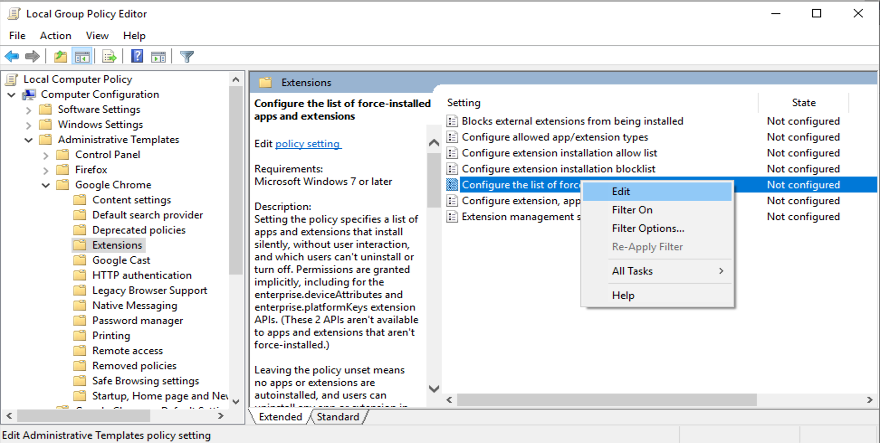The width and height of the screenshot is (880, 443).
Task: Select the Native Messaging folder
Action: 134,306
